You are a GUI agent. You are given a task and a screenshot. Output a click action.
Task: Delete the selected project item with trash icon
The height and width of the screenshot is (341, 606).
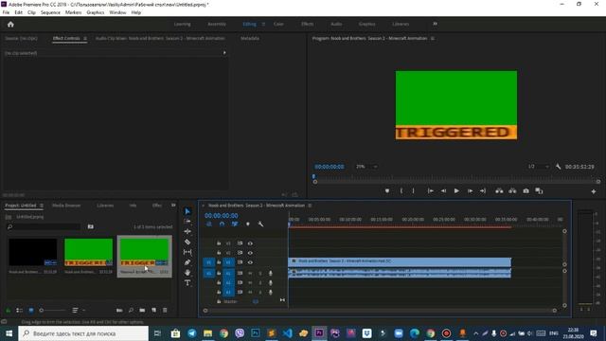click(x=165, y=310)
